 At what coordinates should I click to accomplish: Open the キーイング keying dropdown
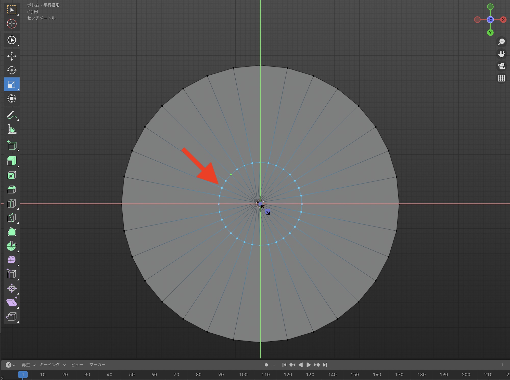point(52,365)
